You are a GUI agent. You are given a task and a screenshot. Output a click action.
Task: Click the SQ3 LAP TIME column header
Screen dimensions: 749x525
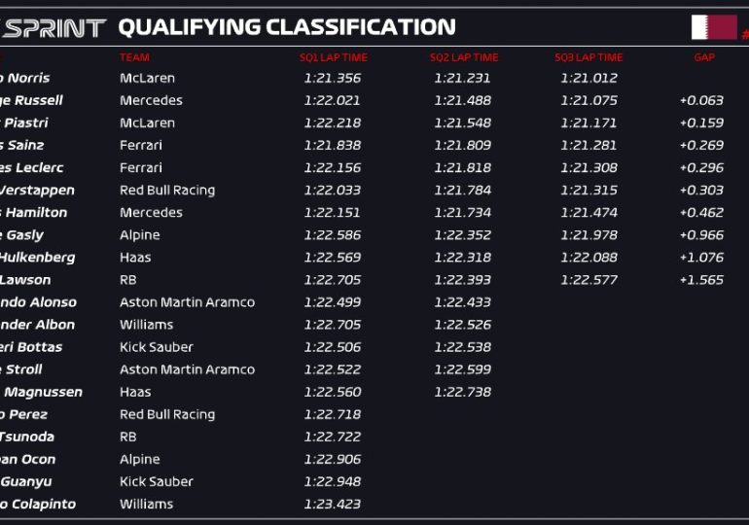[588, 57]
